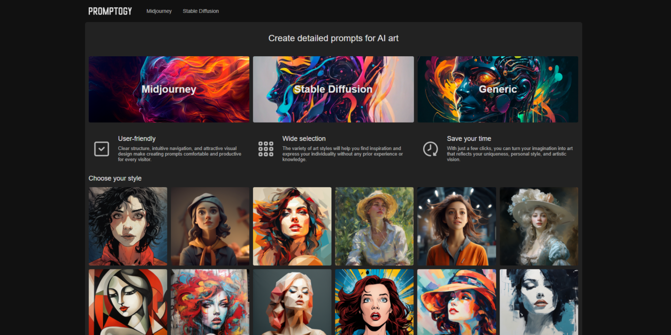
Task: Choose the red hair graffiti portrait style
Action: pyautogui.click(x=210, y=302)
